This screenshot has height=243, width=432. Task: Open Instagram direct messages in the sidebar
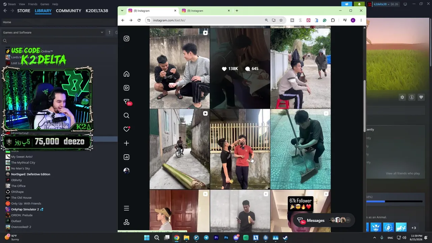[127, 102]
